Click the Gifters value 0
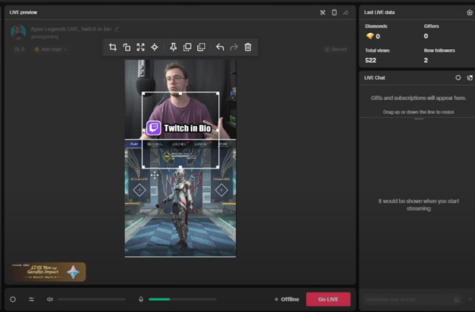This screenshot has width=475, height=312. coord(426,36)
